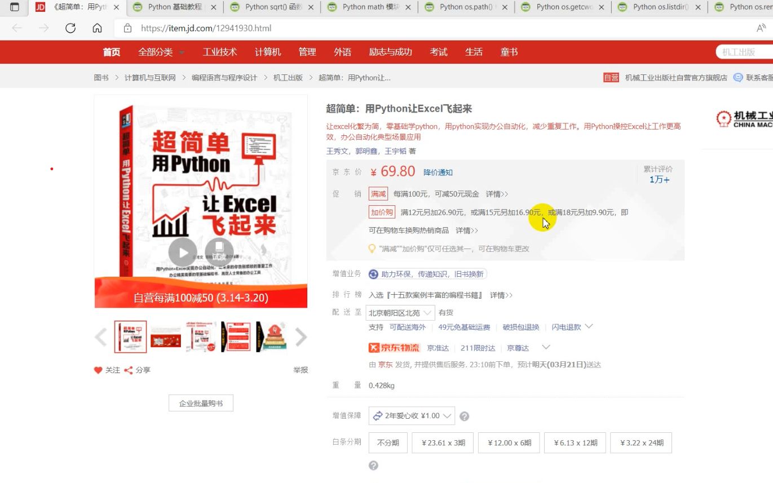
Task: Click the red heart 关注 icon
Action: point(98,370)
